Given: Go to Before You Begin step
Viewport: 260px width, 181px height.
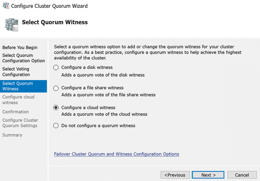Looking at the screenshot, I should tap(20, 48).
